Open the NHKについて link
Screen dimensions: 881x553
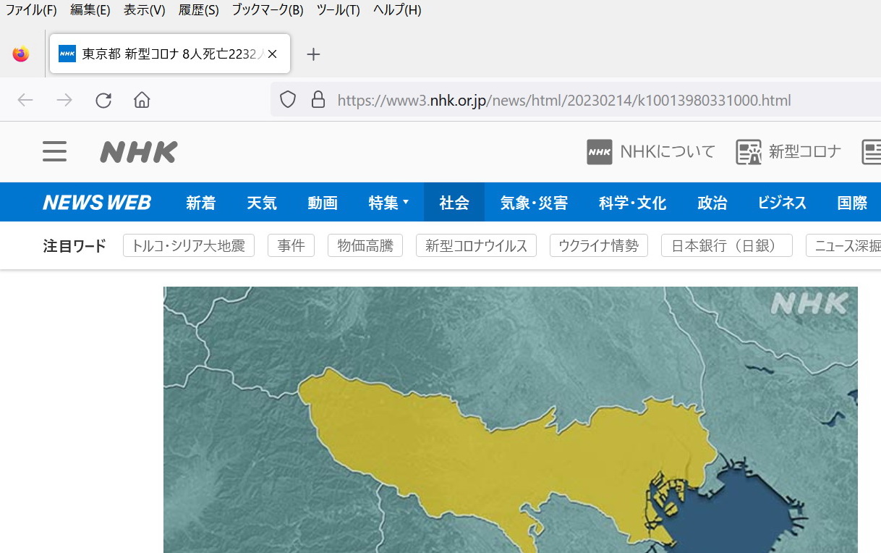pos(650,152)
